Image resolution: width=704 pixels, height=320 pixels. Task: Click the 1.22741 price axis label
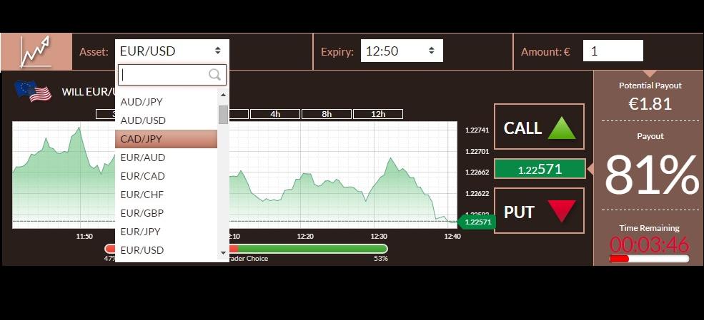point(477,130)
